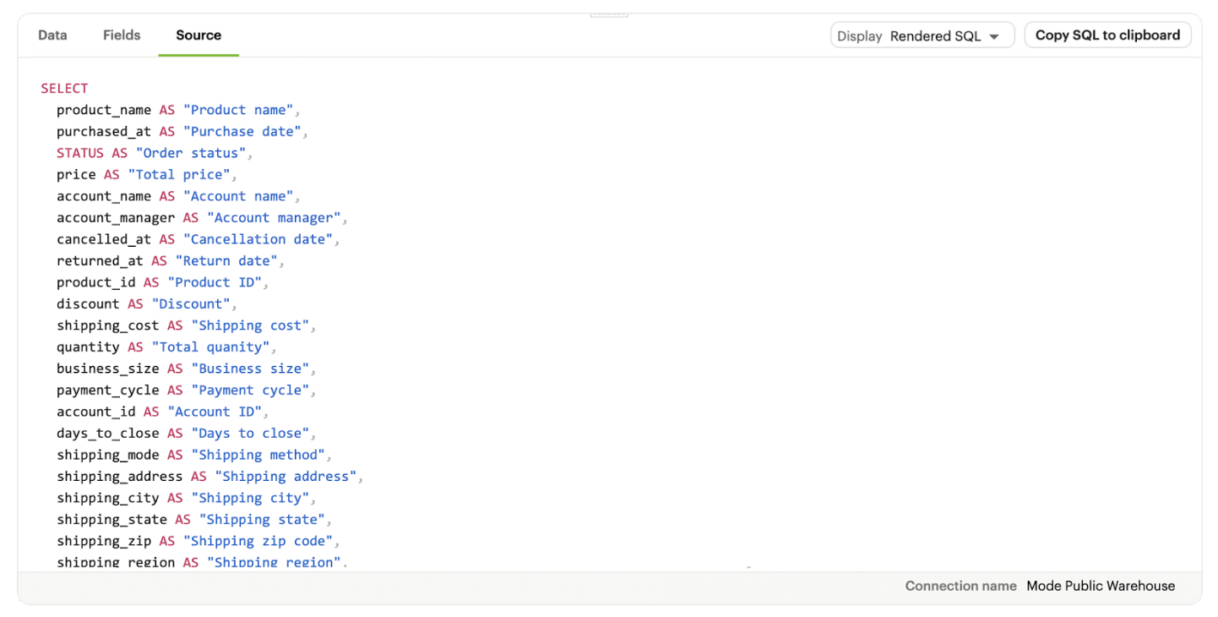Viewport: 1218px width, 617px height.
Task: Click the drag handle above the panel
Action: coord(609,14)
